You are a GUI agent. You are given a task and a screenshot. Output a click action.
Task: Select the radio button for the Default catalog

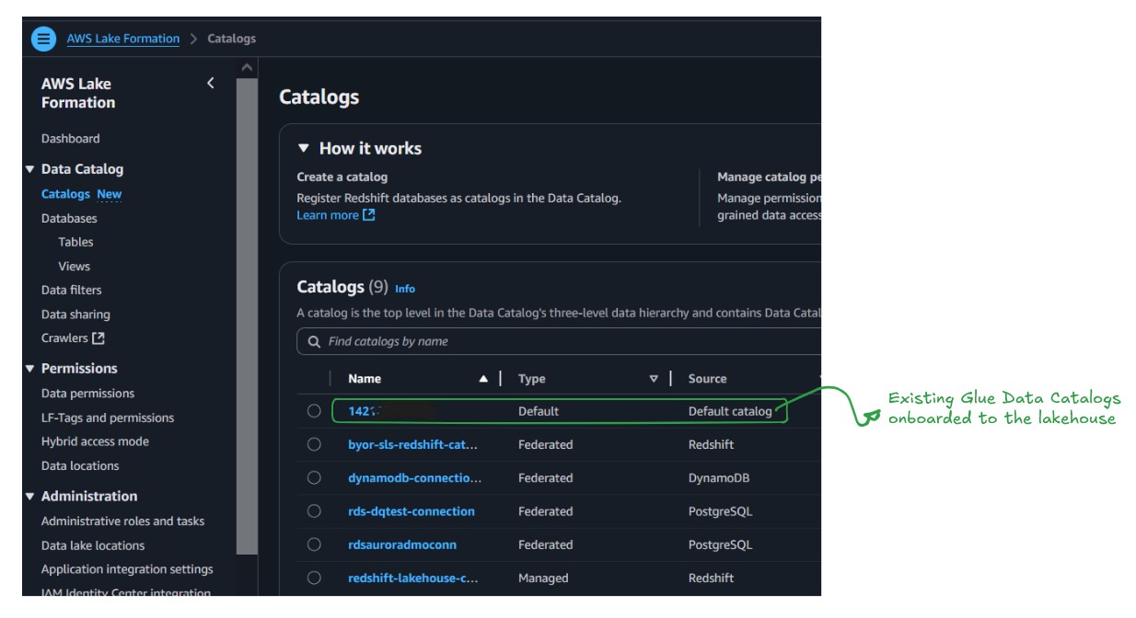point(314,411)
